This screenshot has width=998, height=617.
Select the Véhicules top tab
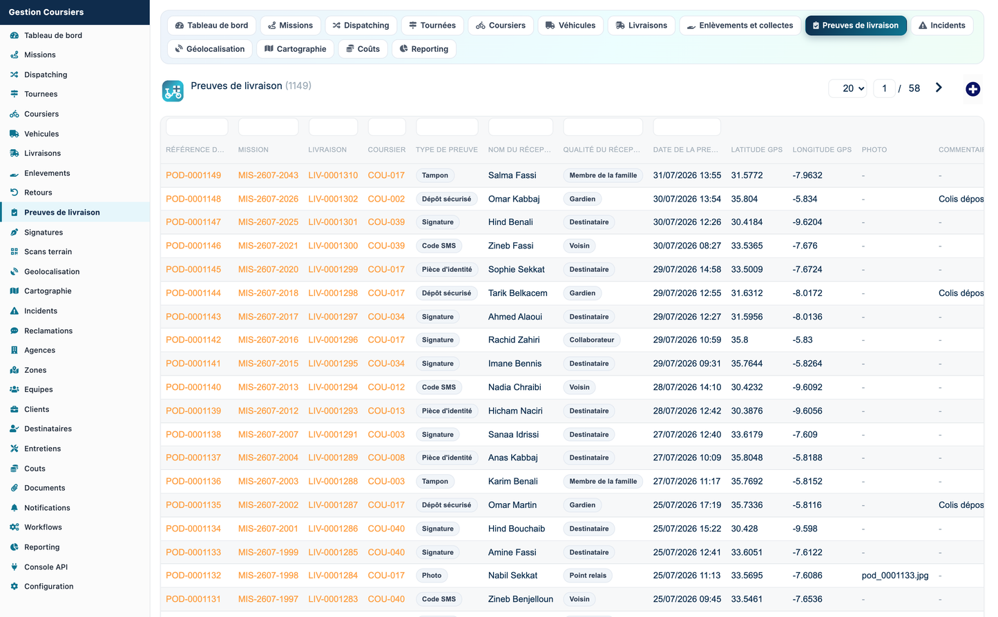pos(570,26)
